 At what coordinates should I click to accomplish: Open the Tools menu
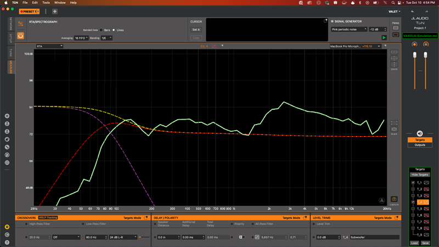46,3
